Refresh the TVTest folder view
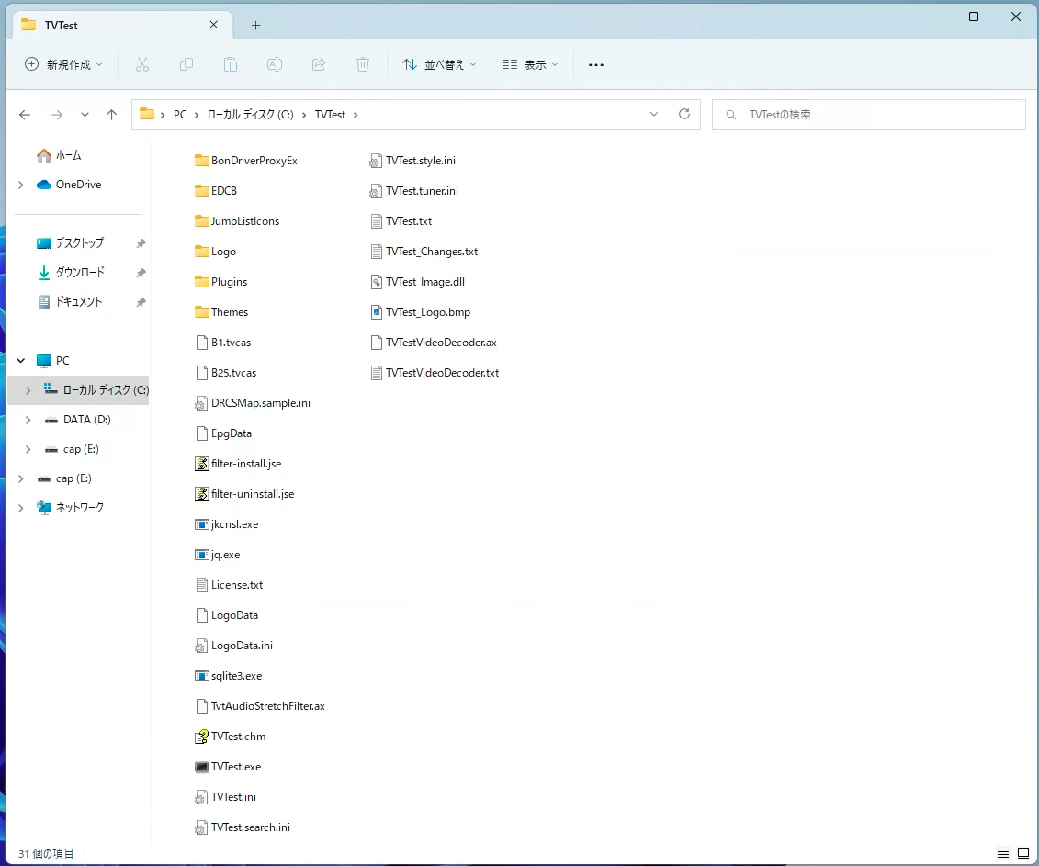1039x866 pixels. point(684,114)
